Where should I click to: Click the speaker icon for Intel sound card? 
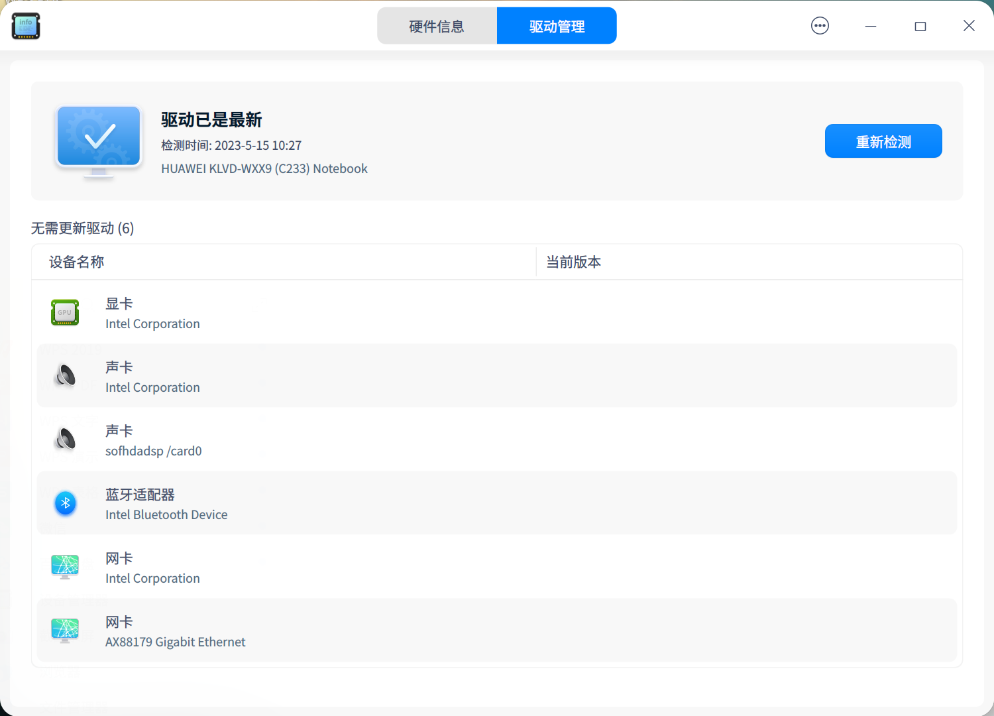coord(64,375)
